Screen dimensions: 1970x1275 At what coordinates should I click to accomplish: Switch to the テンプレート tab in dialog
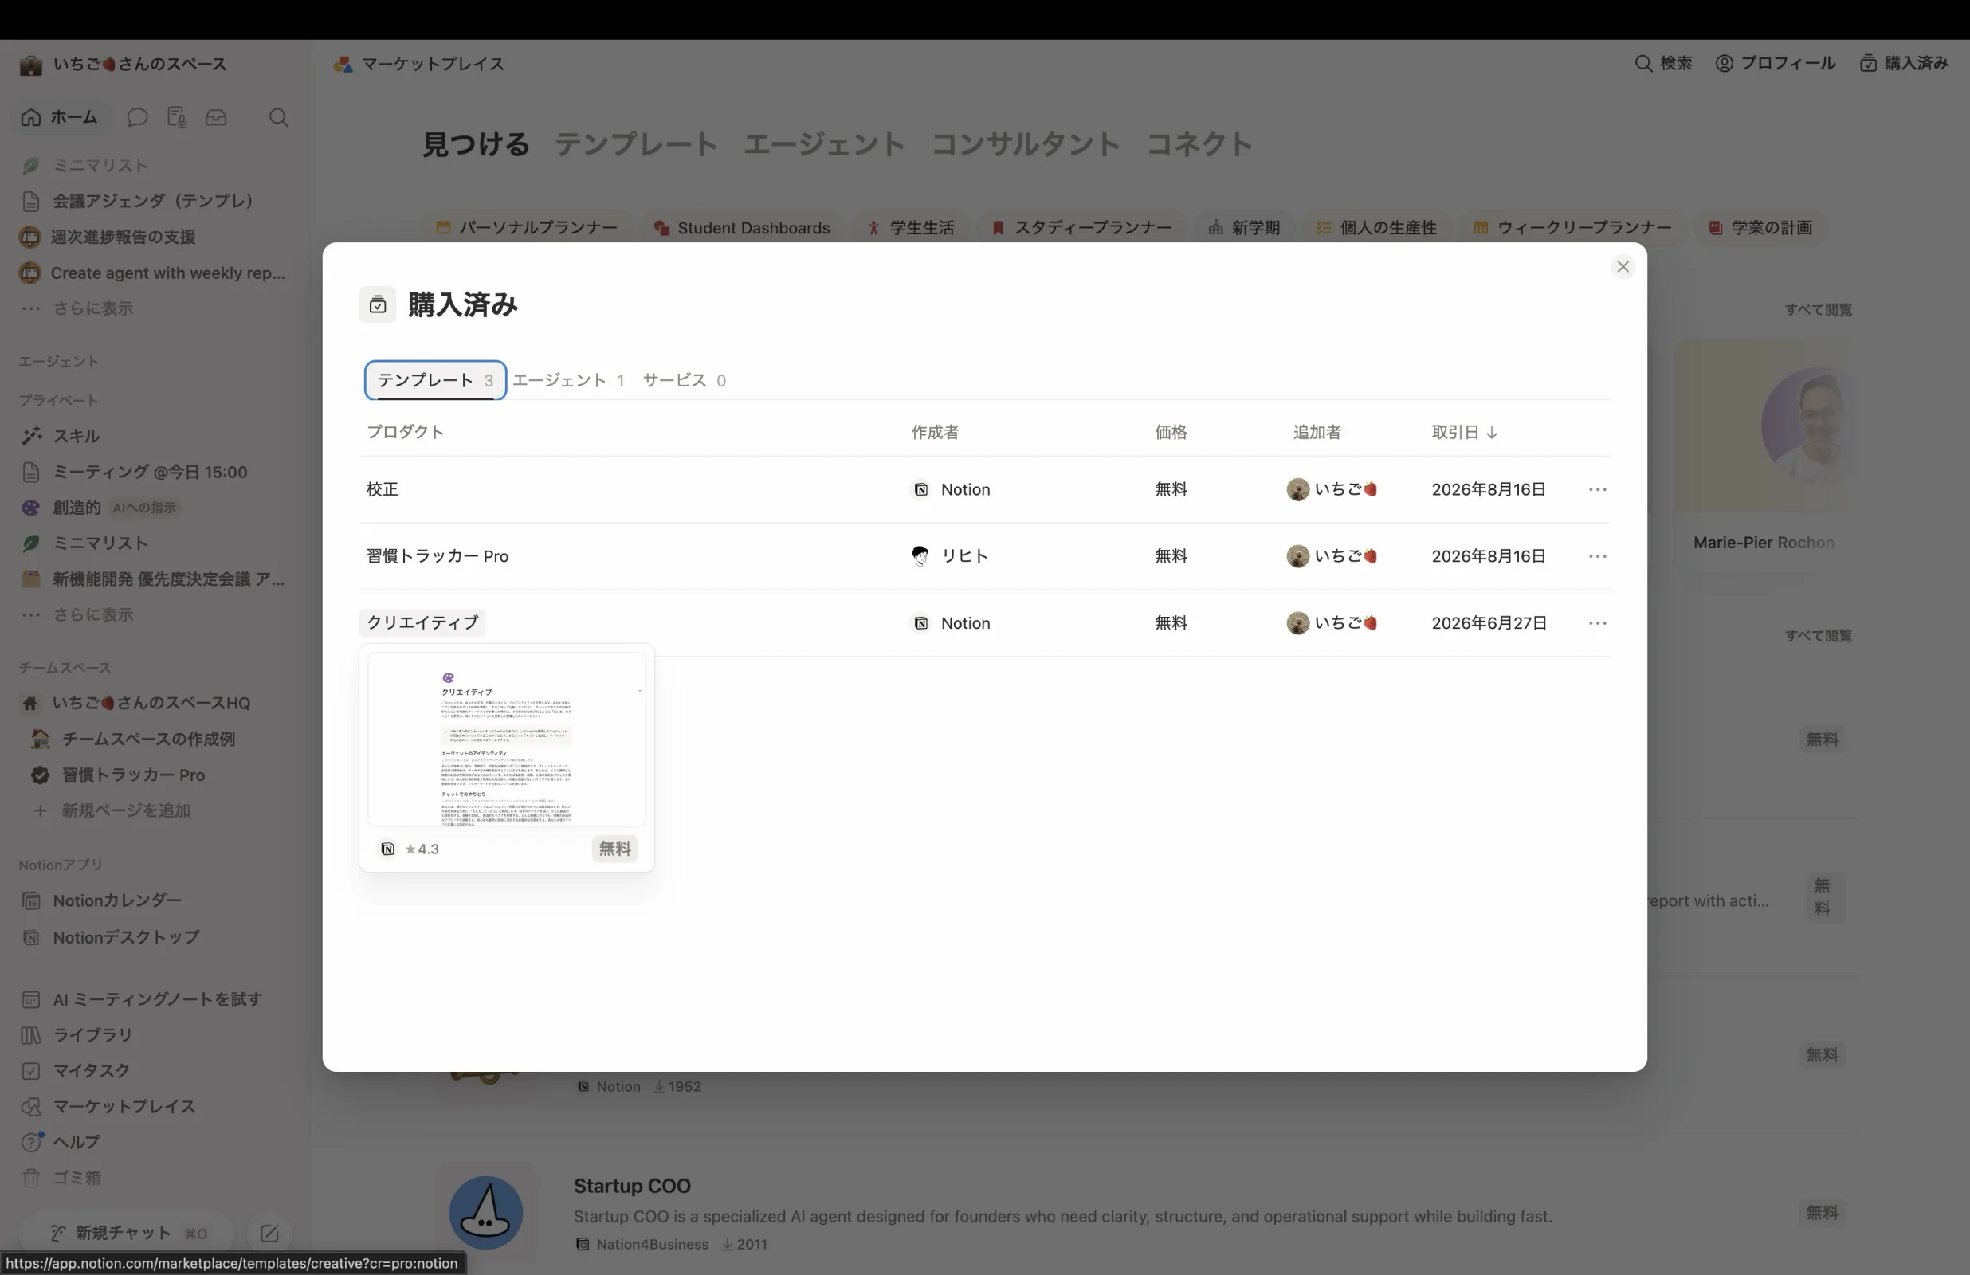435,380
